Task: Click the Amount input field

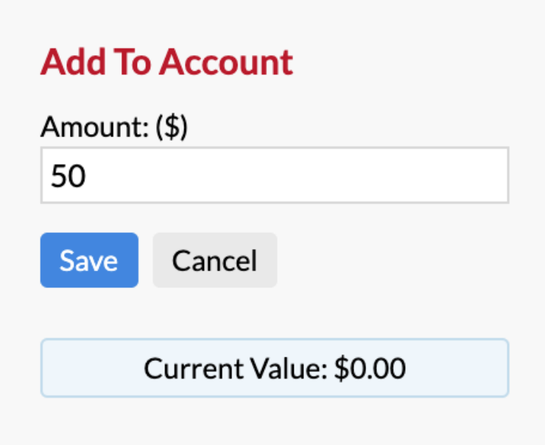Action: pos(274,175)
